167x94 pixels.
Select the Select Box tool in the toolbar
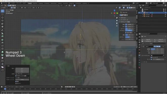[x=3, y=11]
